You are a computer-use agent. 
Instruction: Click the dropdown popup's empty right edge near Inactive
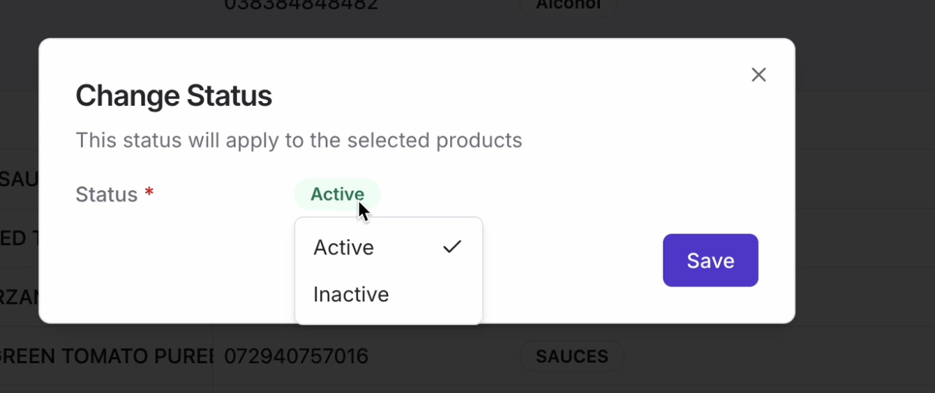tap(454, 294)
